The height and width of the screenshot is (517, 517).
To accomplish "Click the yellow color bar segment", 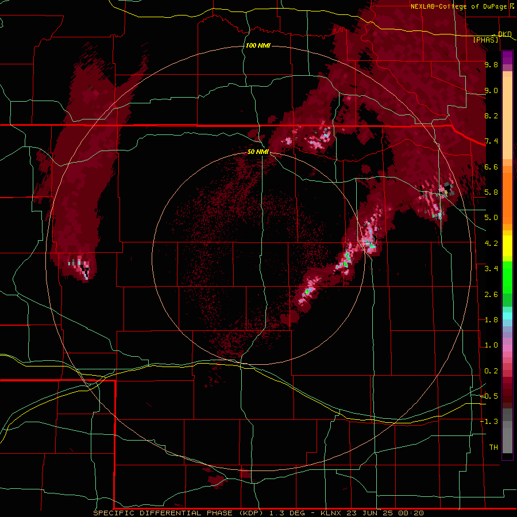I will point(507,246).
